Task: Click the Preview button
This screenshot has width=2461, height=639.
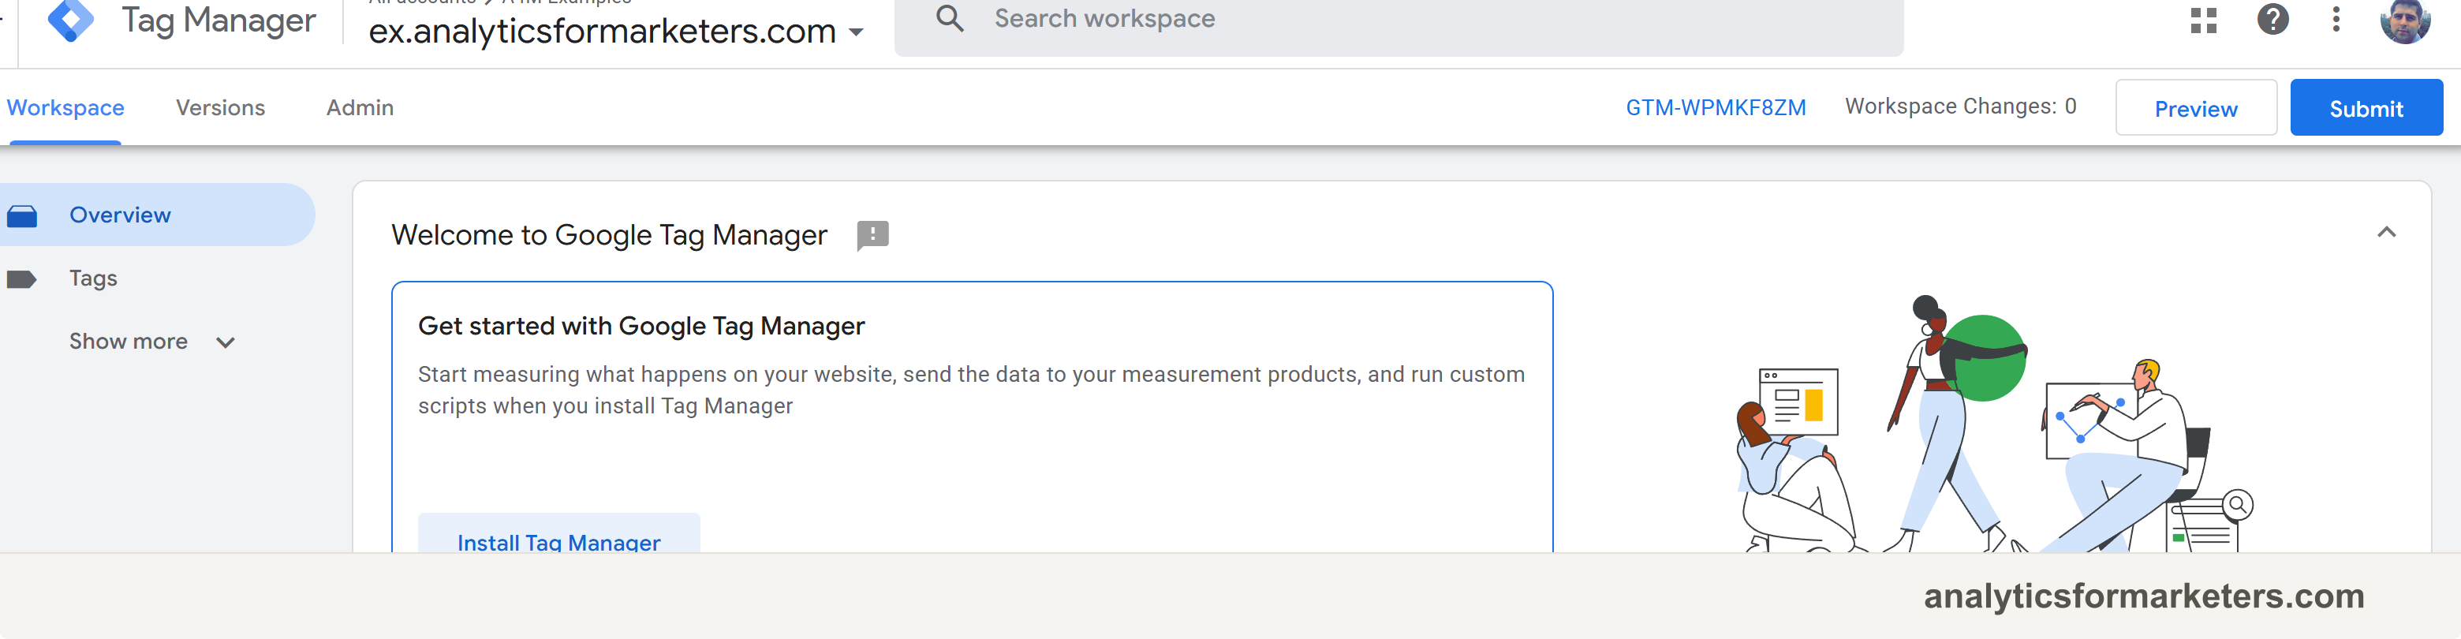Action: 2195,108
